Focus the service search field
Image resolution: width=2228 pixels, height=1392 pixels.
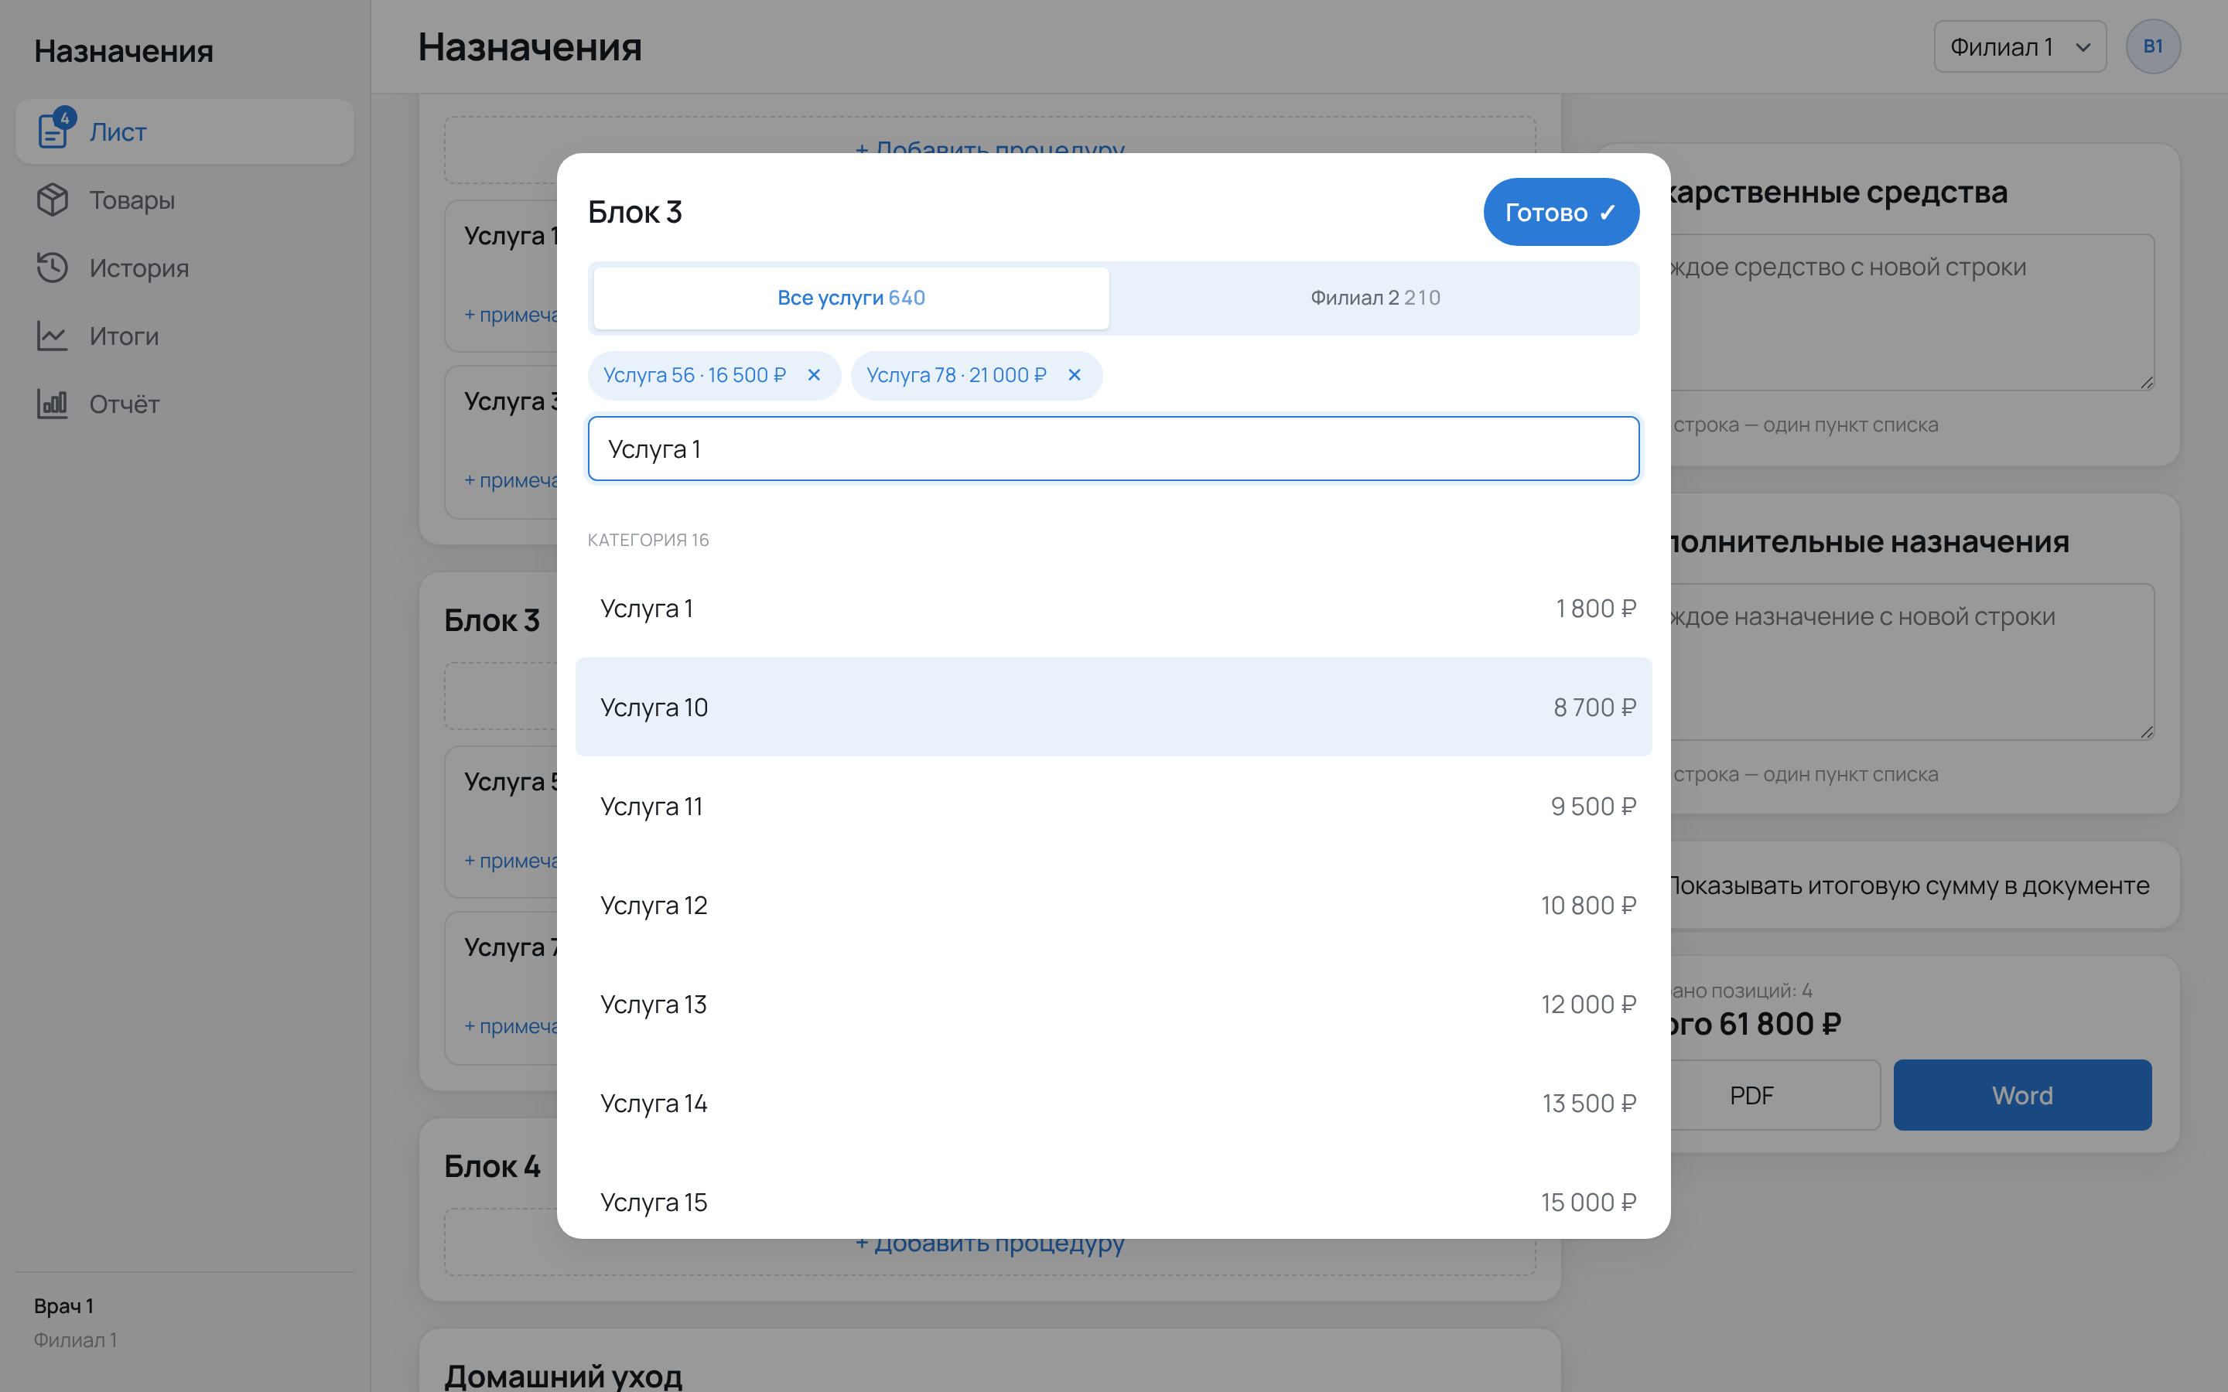tap(1113, 449)
